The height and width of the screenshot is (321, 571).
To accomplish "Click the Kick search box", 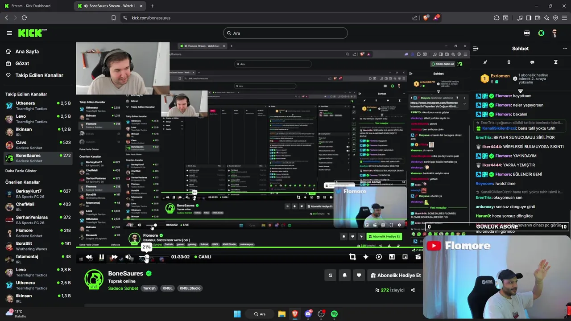I will coord(285,33).
